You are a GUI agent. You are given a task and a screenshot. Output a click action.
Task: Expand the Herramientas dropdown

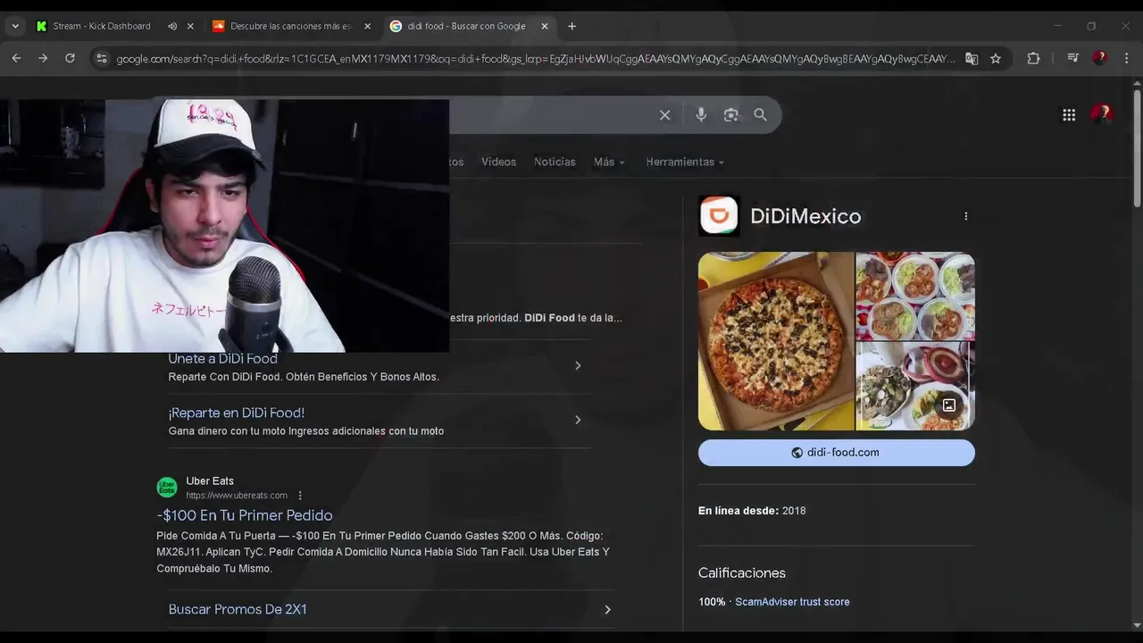tap(685, 162)
